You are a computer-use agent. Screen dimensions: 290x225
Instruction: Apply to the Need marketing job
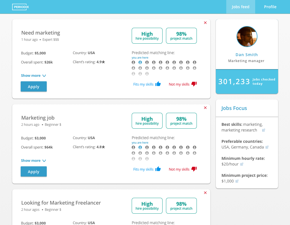33,86
